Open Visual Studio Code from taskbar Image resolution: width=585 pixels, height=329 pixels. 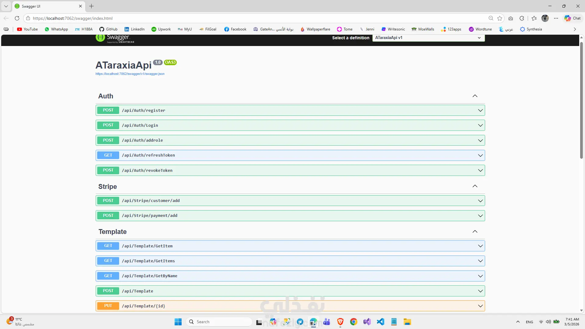click(x=380, y=322)
